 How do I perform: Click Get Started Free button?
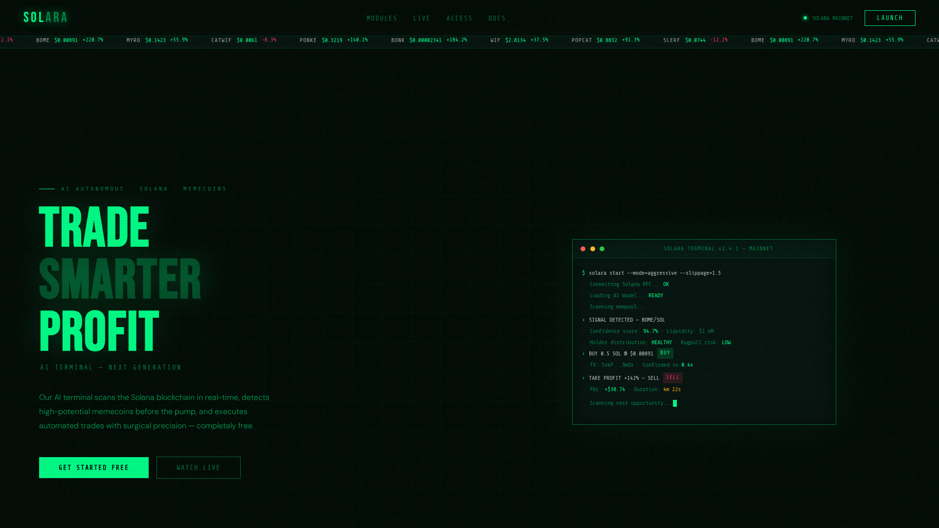tap(94, 467)
